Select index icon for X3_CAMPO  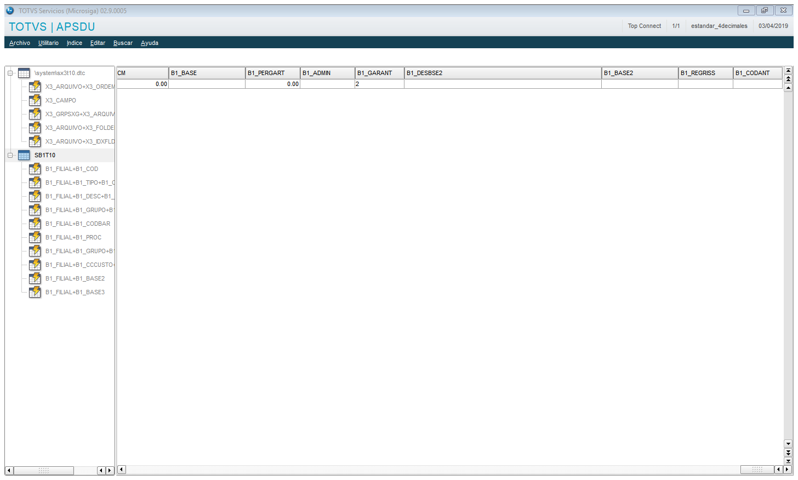point(35,100)
